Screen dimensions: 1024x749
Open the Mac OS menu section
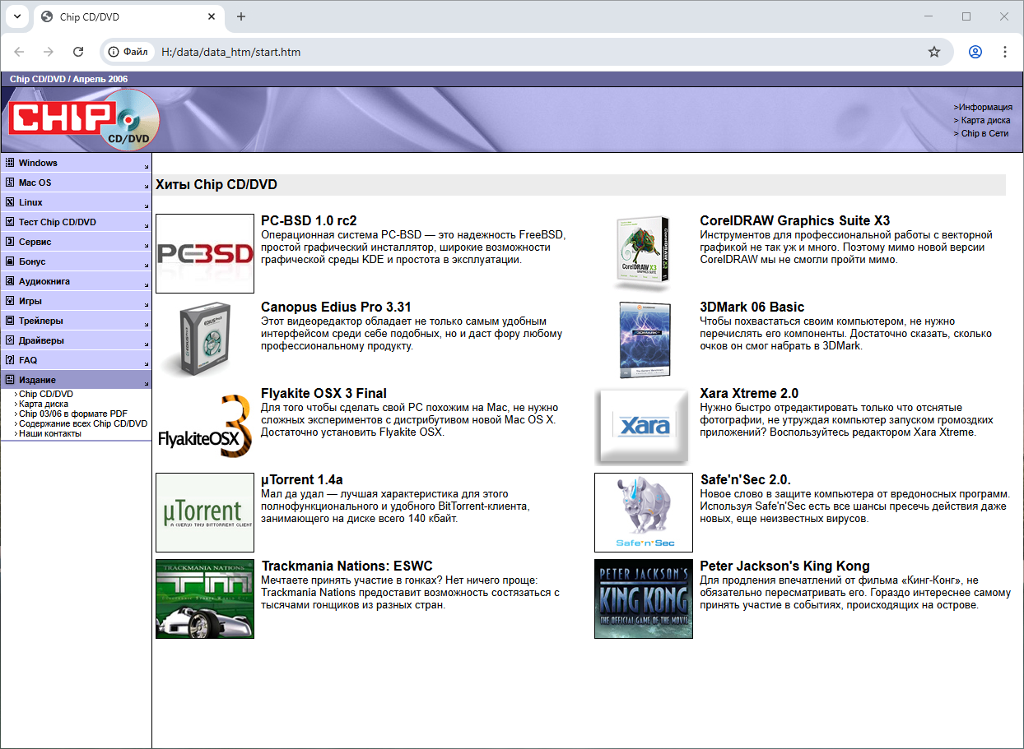(x=77, y=183)
